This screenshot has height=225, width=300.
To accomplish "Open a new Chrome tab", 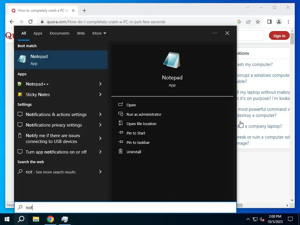I will 84,11.
